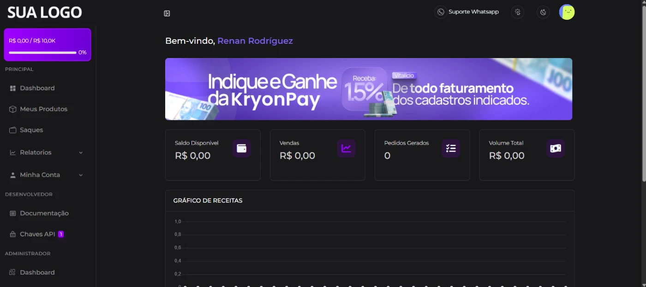Open the user avatar menu

click(567, 12)
